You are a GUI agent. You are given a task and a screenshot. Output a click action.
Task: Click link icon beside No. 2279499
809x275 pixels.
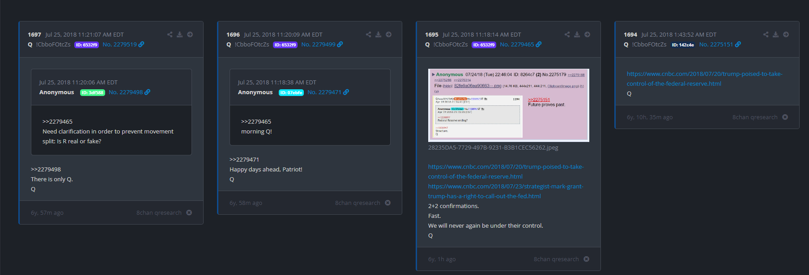point(340,44)
